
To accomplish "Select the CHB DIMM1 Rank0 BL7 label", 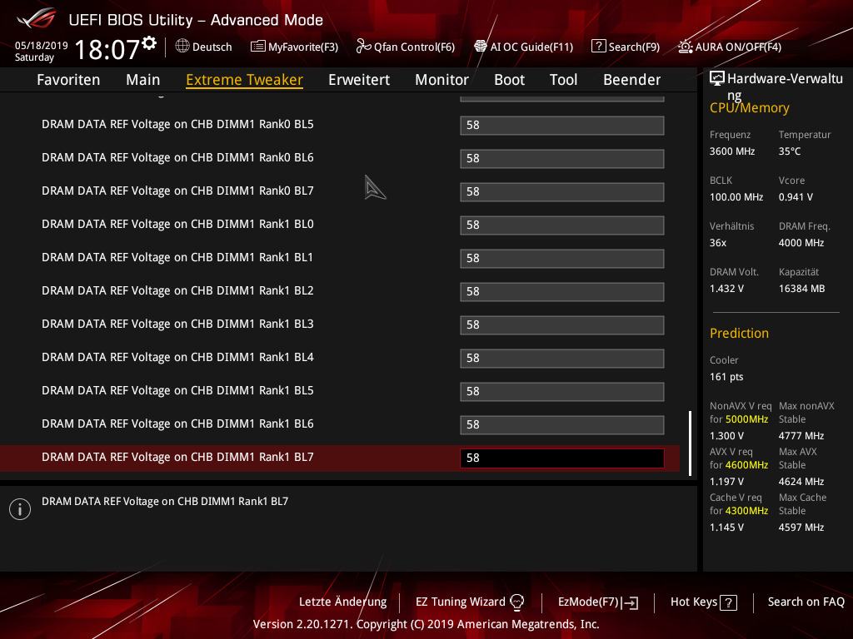I will (x=177, y=191).
